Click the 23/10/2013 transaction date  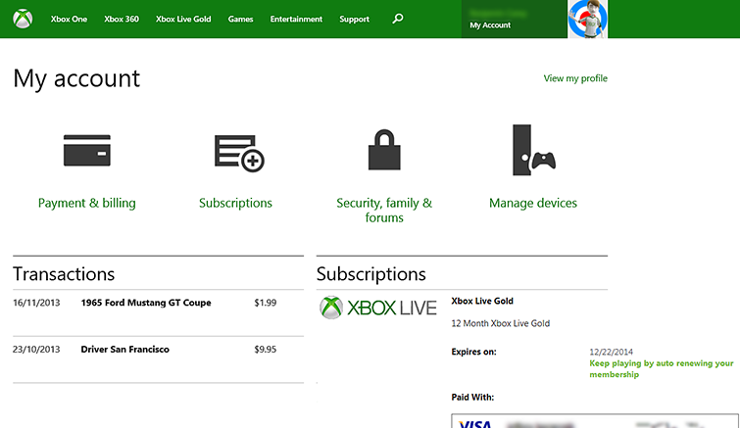pyautogui.click(x=36, y=350)
